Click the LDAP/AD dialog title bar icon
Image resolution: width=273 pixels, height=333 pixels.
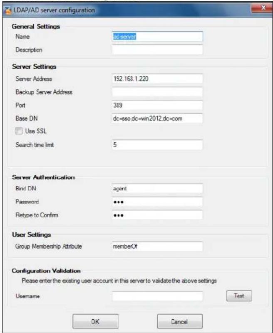8,10
